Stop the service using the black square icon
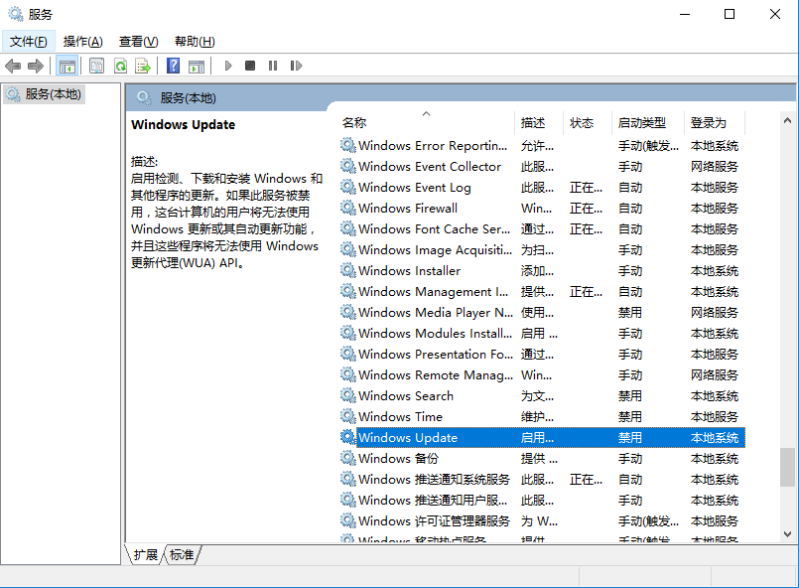799x588 pixels. 250,66
